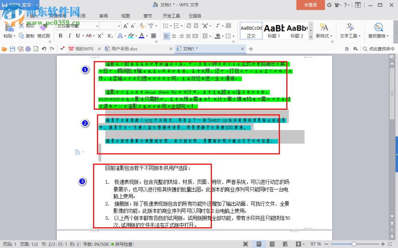Viewport: 398px width, 248px height.
Task: Open the bullet list dropdown arrow
Action: (171, 25)
